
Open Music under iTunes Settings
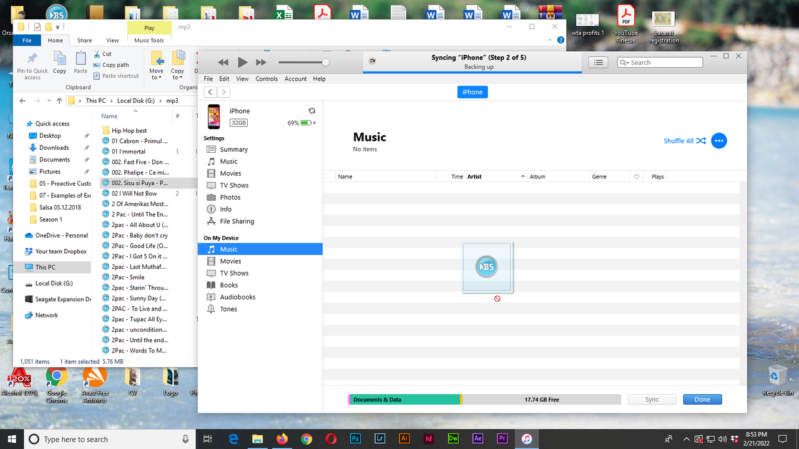228,162
